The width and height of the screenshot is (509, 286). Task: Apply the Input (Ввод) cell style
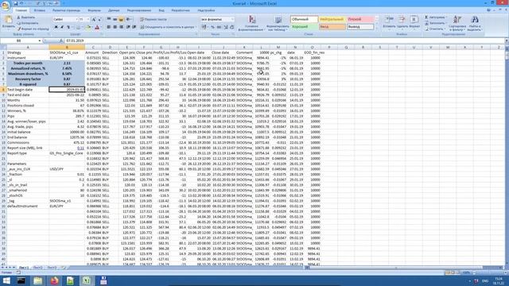click(332, 27)
